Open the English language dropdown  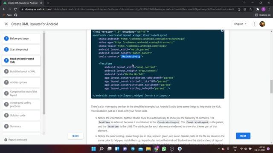pyautogui.click(x=240, y=24)
